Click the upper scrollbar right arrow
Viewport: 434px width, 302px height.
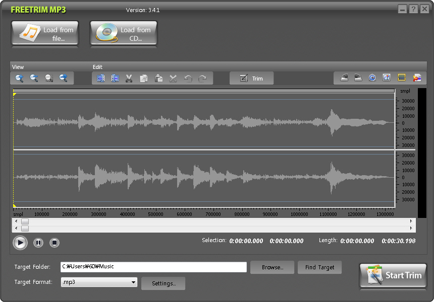[x=411, y=221]
